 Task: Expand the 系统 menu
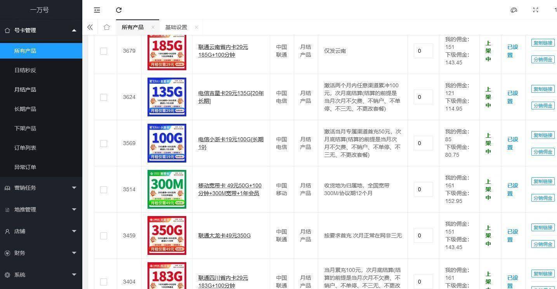(x=74, y=275)
